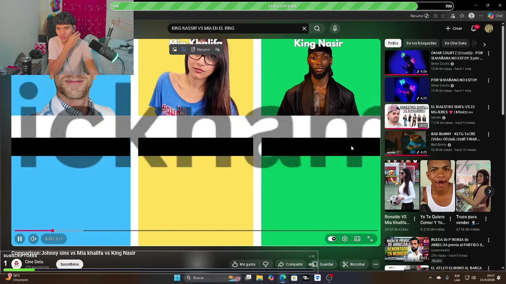The height and width of the screenshot is (284, 506).
Task: Open options for Ronaldo VS Mia Khalifa short
Action: (x=414, y=219)
